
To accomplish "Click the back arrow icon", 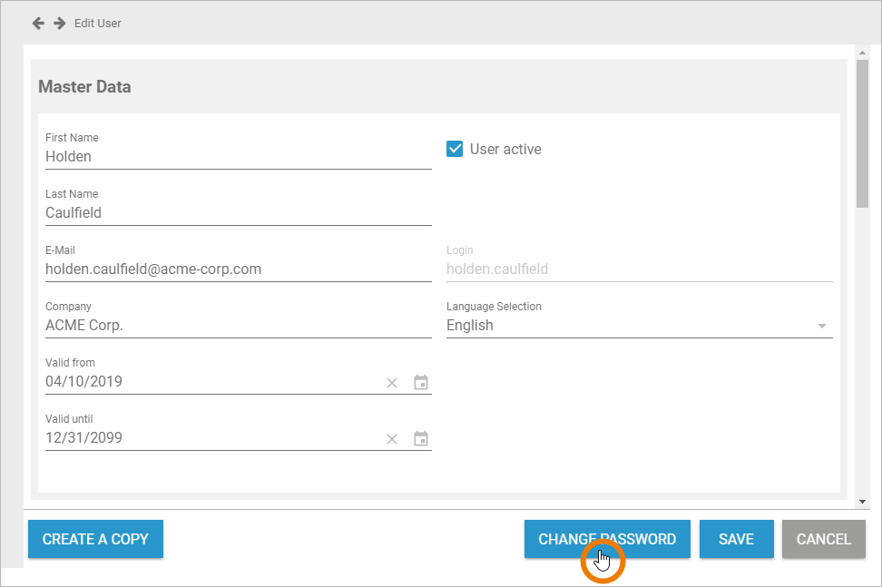I will [x=38, y=23].
